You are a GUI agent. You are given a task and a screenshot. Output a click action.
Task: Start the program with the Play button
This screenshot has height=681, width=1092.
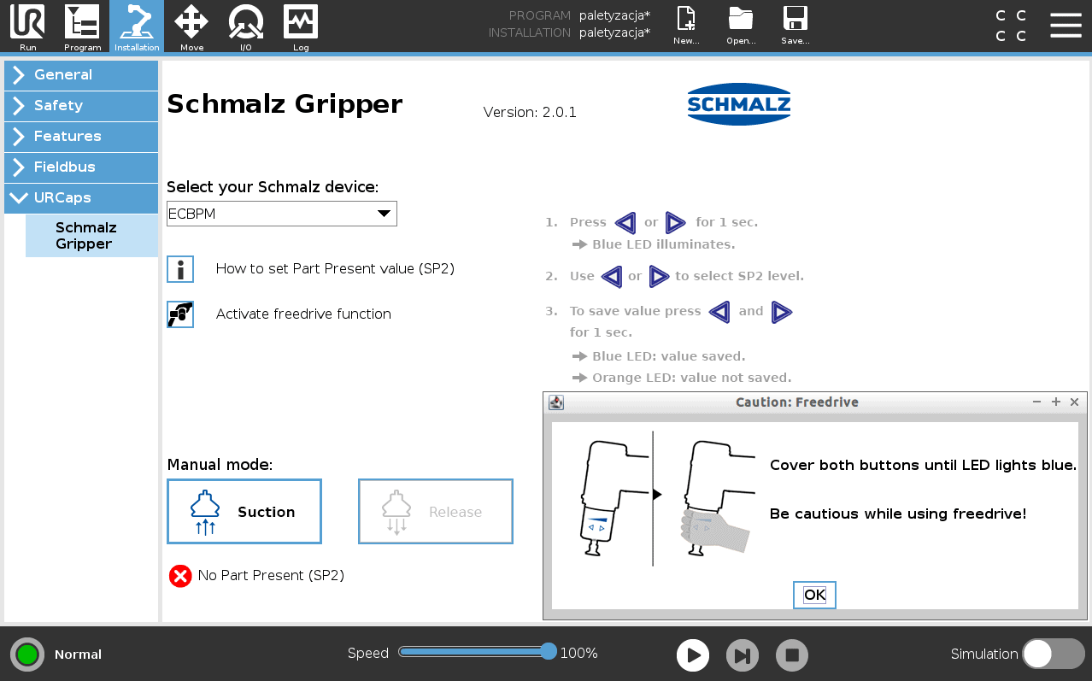coord(693,655)
